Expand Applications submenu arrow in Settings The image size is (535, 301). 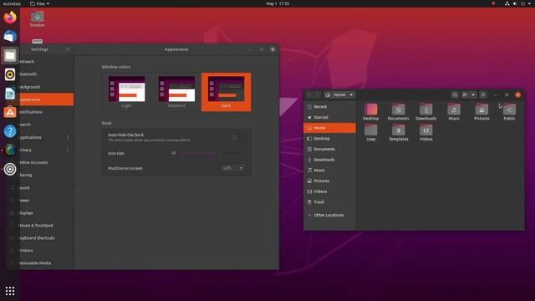coord(68,137)
